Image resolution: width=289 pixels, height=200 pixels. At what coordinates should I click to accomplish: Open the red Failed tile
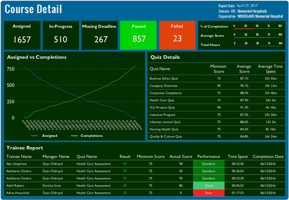[177, 35]
